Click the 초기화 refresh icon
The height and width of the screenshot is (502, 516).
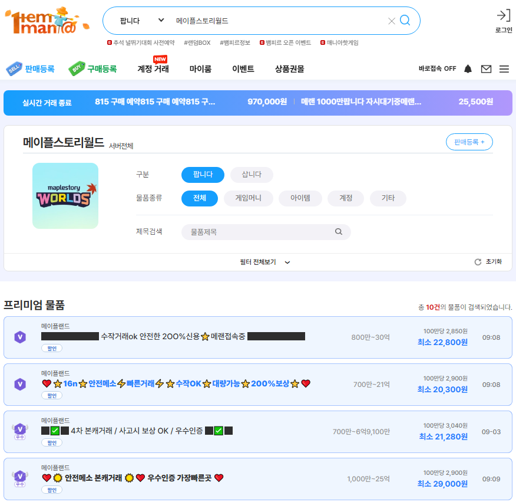coord(478,262)
